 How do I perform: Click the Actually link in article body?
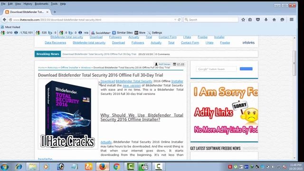(x=106, y=142)
